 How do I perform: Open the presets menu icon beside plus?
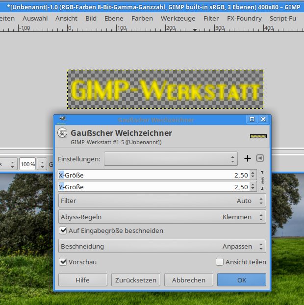[260, 158]
